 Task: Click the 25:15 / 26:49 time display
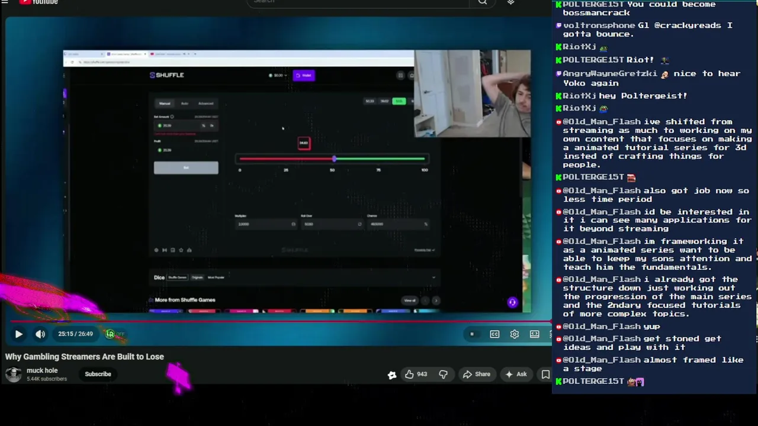75,334
